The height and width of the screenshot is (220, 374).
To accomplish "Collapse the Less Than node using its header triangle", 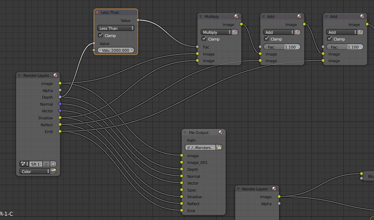I will 97,13.
